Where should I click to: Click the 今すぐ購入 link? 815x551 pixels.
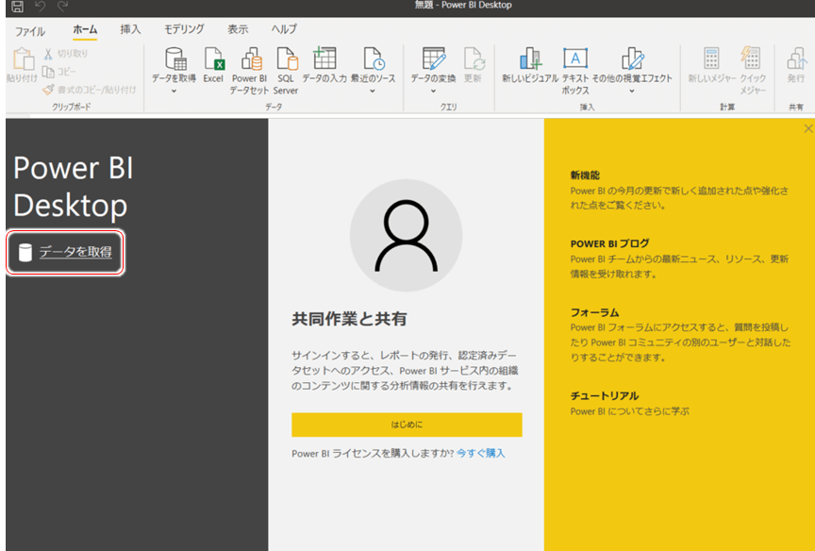tap(481, 454)
